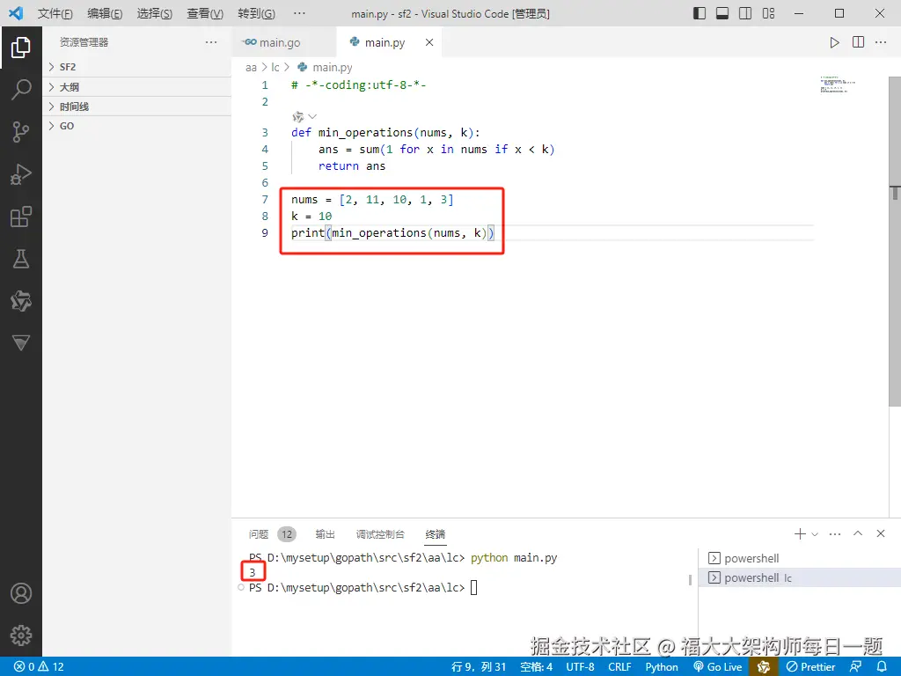Viewport: 901px width, 676px height.
Task: Open Explorer panel more actions ellipsis
Action: click(211, 42)
